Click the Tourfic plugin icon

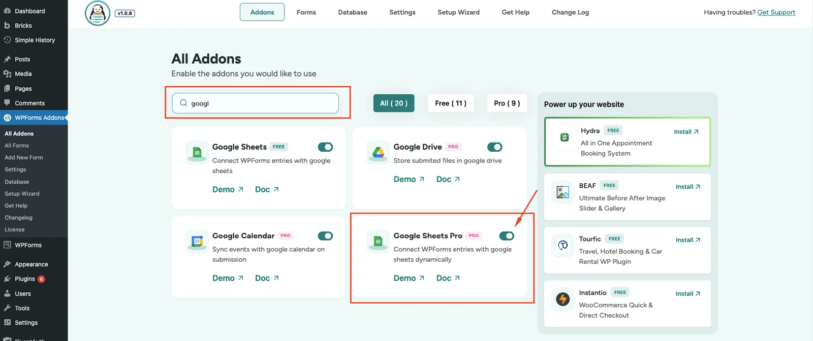[x=562, y=245]
